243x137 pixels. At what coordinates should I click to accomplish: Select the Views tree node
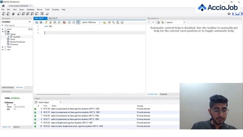[13, 39]
